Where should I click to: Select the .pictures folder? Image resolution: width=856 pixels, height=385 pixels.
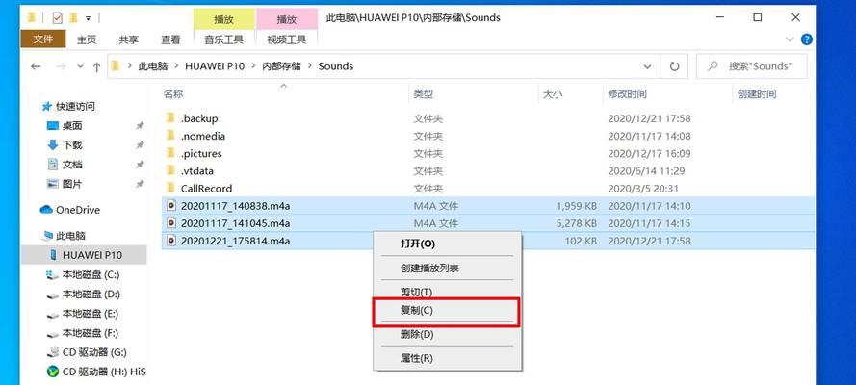pos(201,153)
